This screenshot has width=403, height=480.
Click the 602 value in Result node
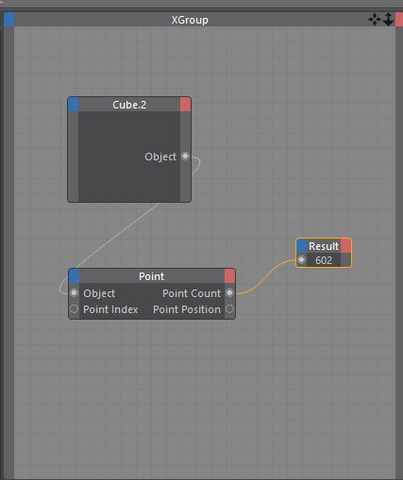[324, 260]
